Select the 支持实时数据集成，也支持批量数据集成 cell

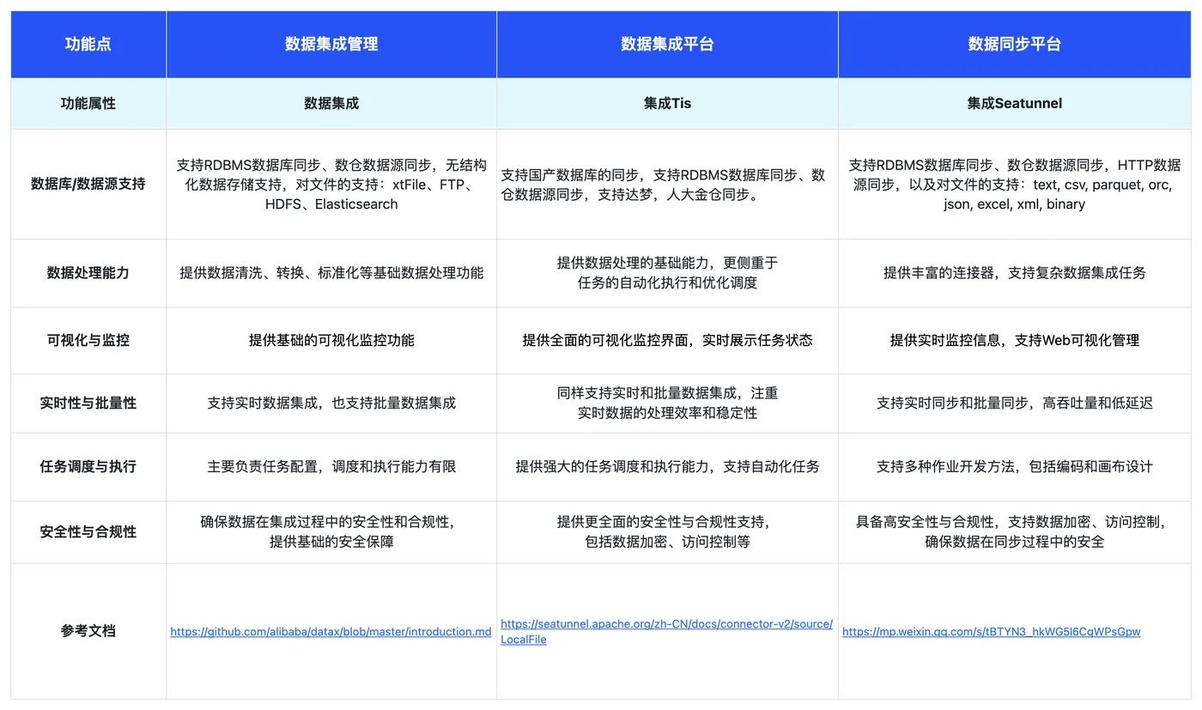pos(331,403)
